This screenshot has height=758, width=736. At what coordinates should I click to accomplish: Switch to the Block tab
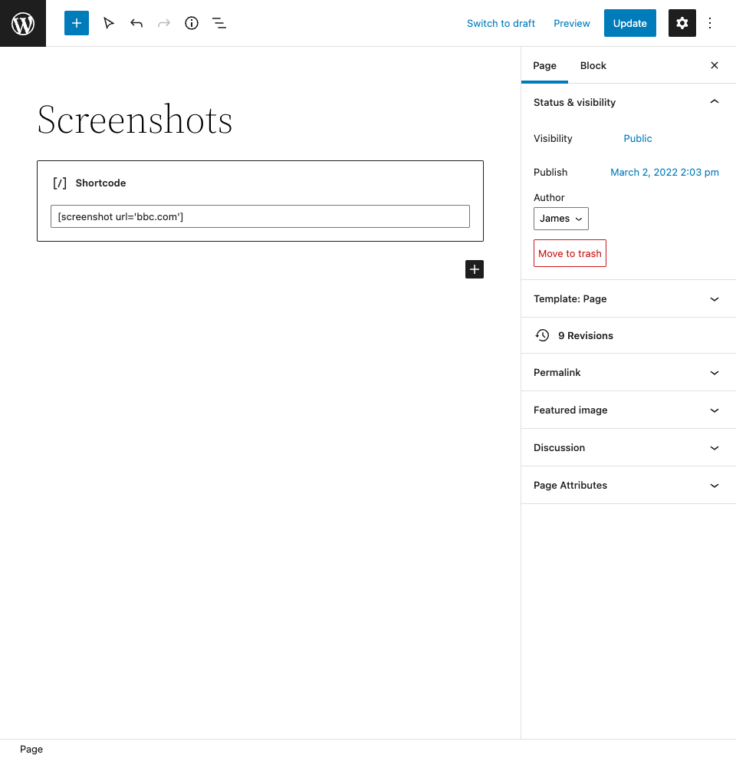click(x=593, y=65)
